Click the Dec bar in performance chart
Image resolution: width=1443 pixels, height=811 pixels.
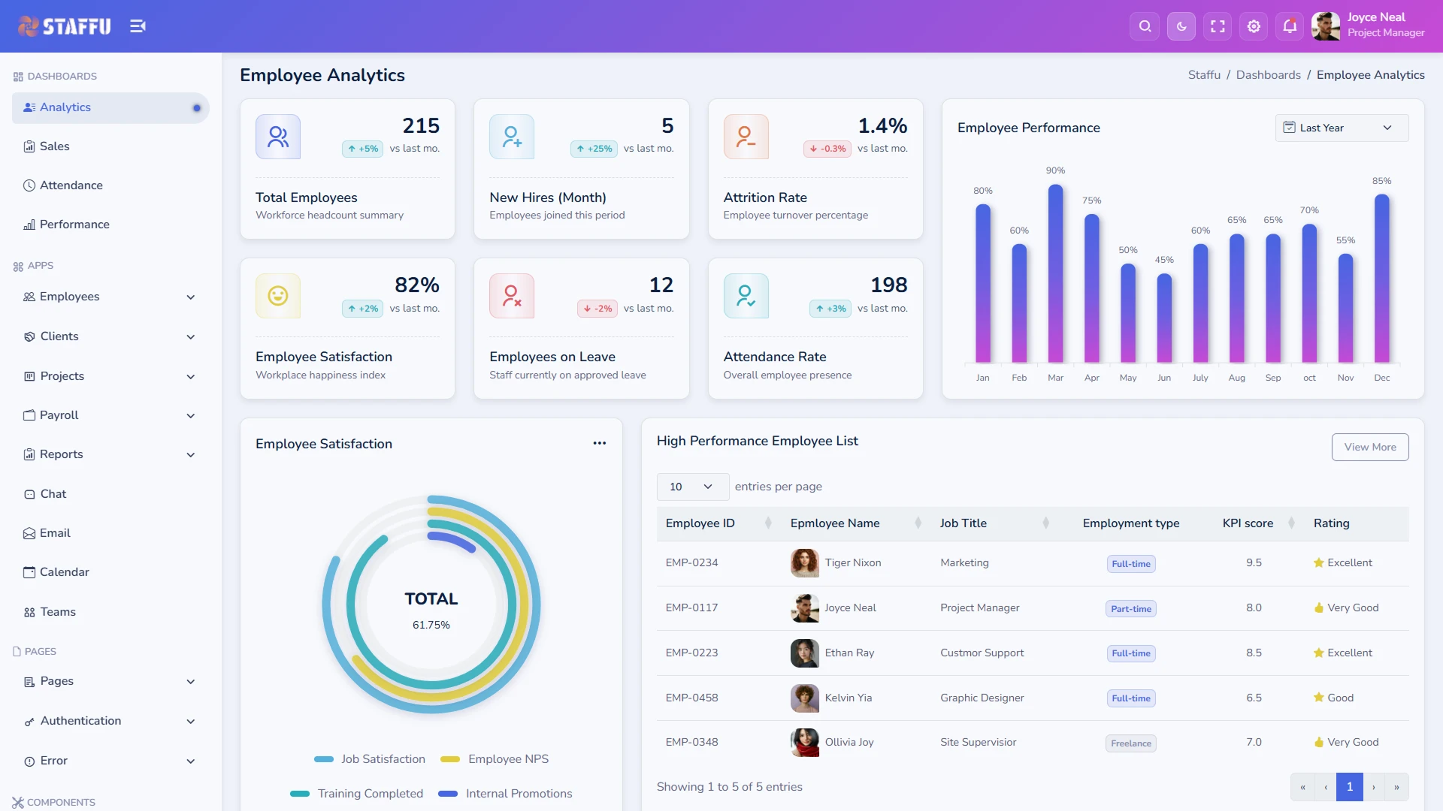(1381, 279)
